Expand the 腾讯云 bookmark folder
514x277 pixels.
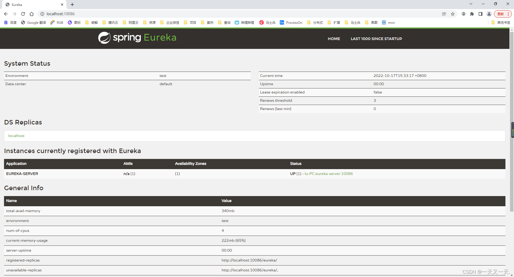click(x=110, y=22)
